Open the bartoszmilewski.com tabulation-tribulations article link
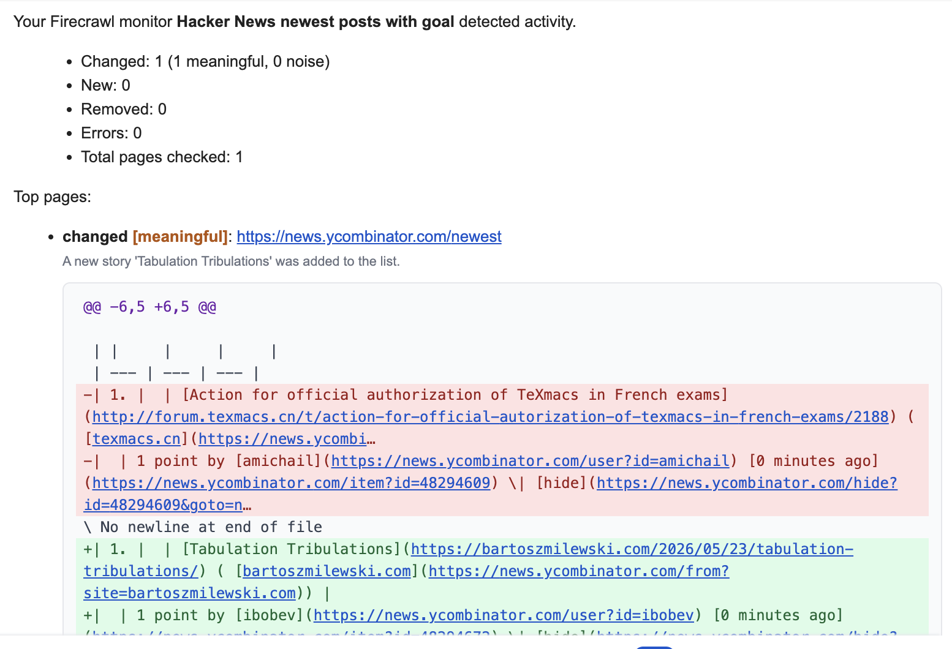 [x=469, y=560]
